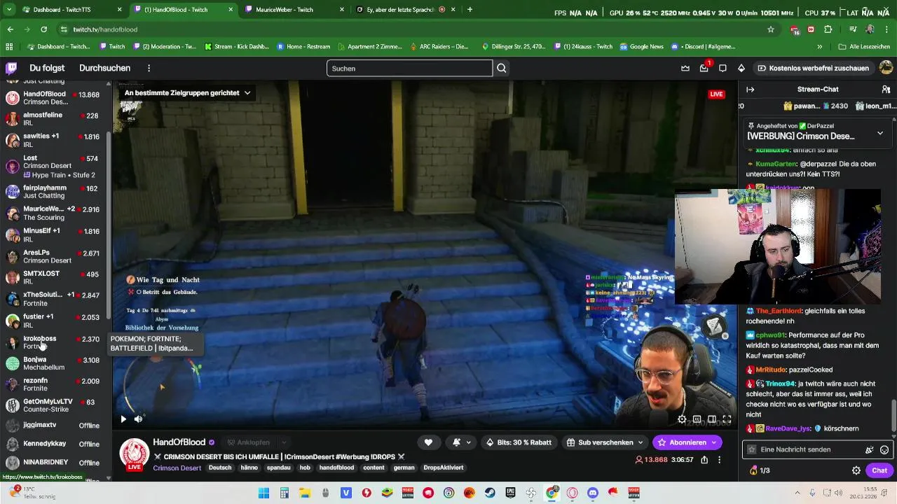Open a new browser tab
This screenshot has width=897, height=504.
470,10
